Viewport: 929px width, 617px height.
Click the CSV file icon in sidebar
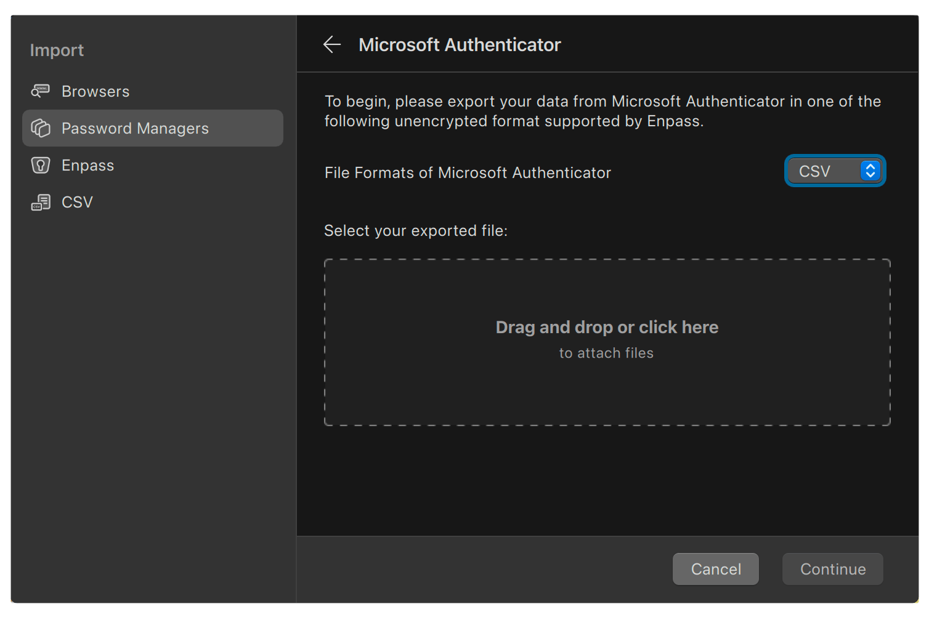(41, 202)
